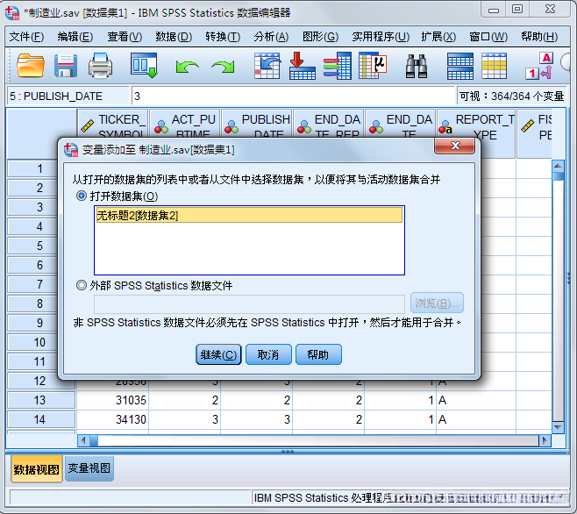Print using the printer toolbar icon
577x514 pixels.
tap(100, 66)
